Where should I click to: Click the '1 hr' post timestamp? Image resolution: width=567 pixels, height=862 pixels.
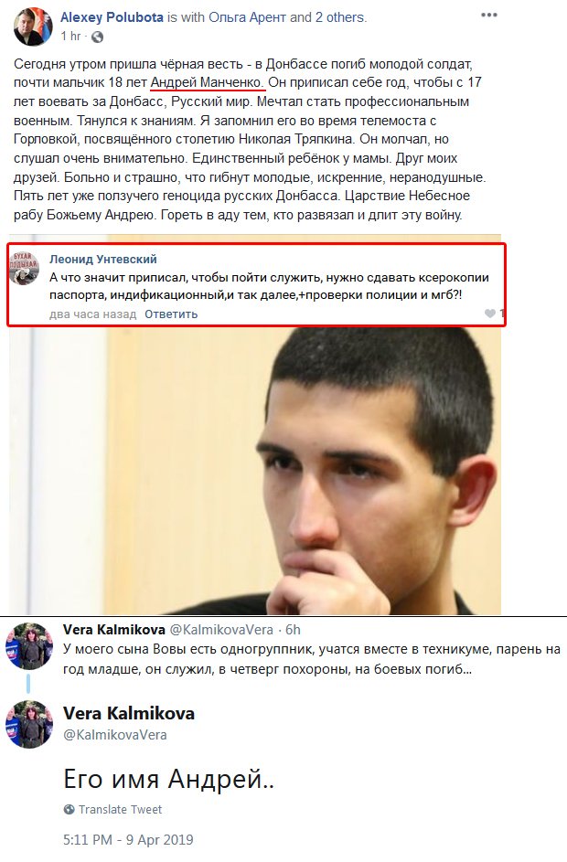tap(70, 37)
